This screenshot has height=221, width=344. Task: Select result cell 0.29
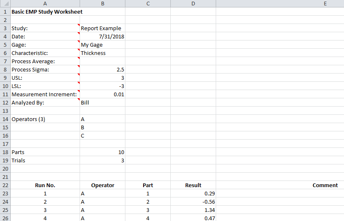pos(193,194)
